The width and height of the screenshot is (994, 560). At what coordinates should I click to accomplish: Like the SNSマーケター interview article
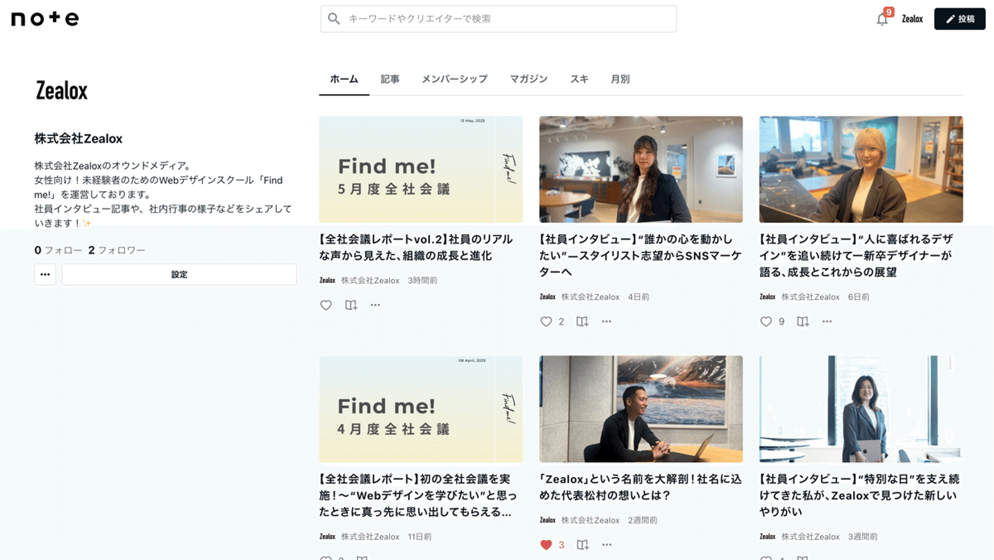click(x=546, y=322)
